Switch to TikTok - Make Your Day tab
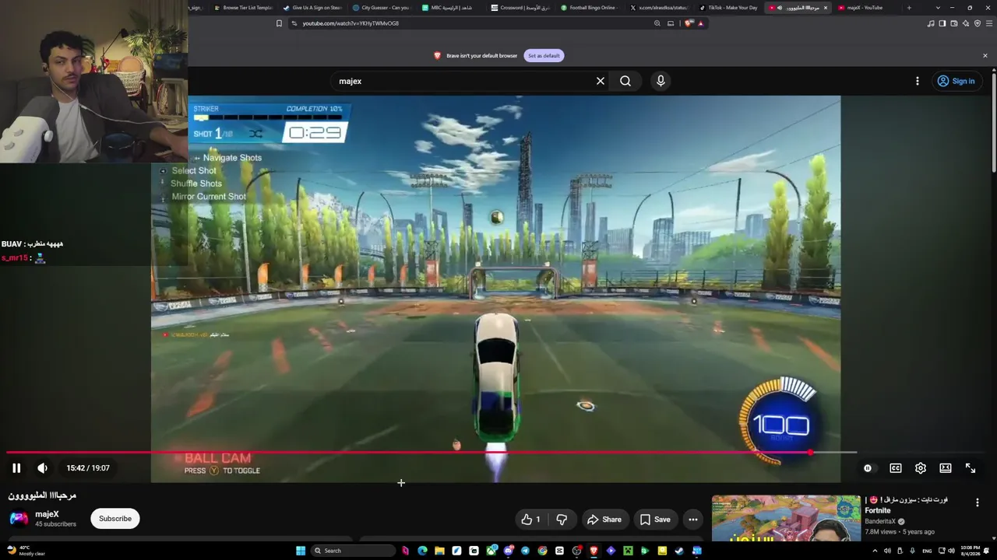The height and width of the screenshot is (560, 997). pyautogui.click(x=727, y=8)
